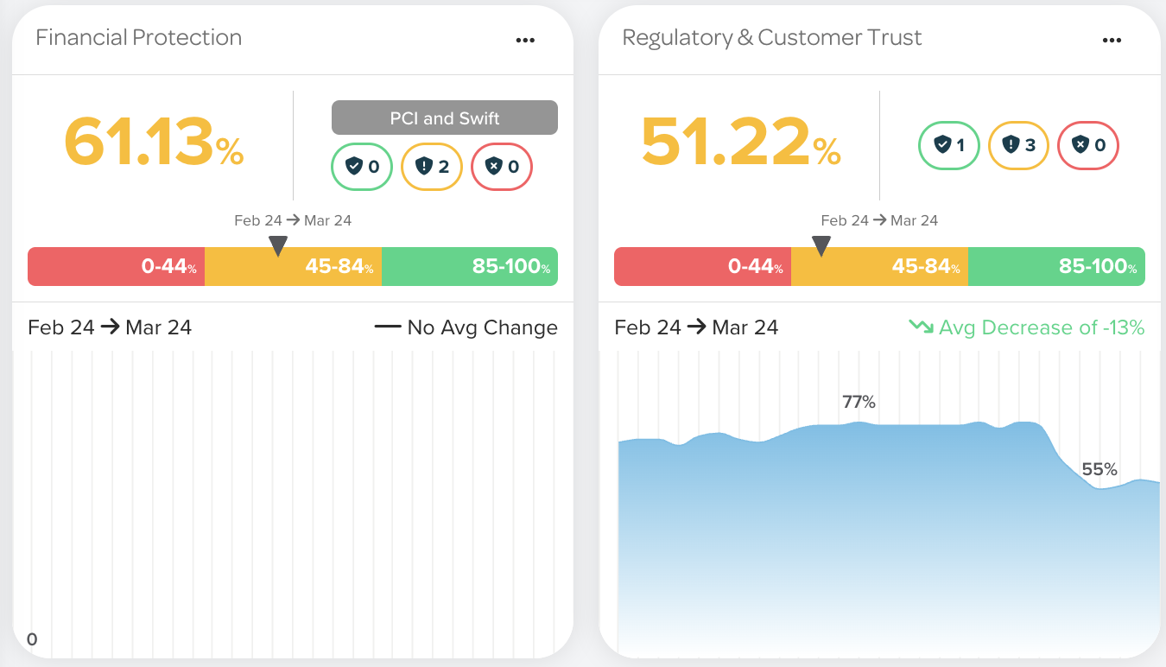This screenshot has height=667, width=1166.
Task: Click the Regulatory score marker triangle
Action: 821,246
